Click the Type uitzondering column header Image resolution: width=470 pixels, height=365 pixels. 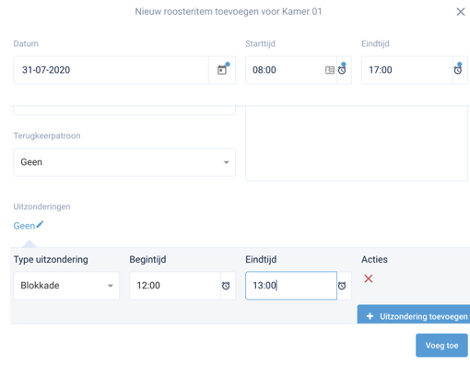51,260
